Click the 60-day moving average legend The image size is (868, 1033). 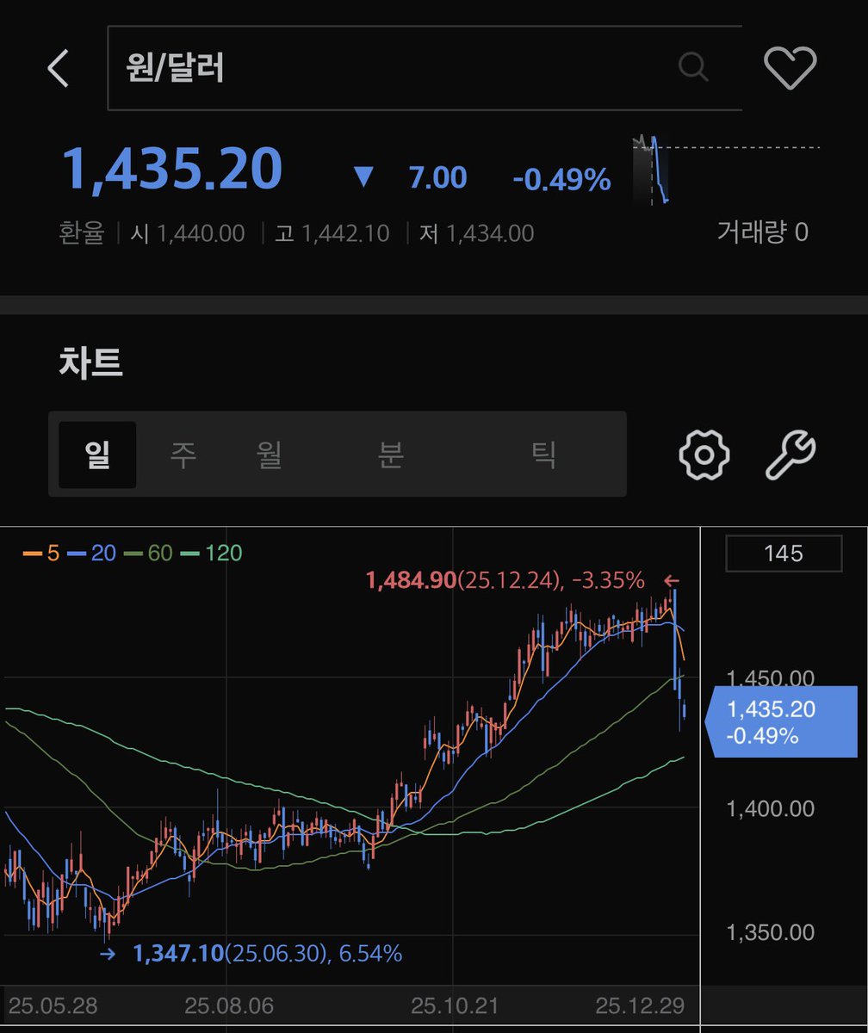point(148,553)
